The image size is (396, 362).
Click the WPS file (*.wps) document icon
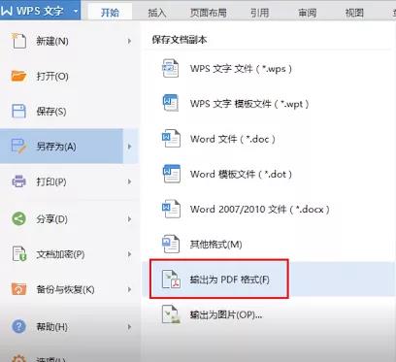pyautogui.click(x=170, y=68)
